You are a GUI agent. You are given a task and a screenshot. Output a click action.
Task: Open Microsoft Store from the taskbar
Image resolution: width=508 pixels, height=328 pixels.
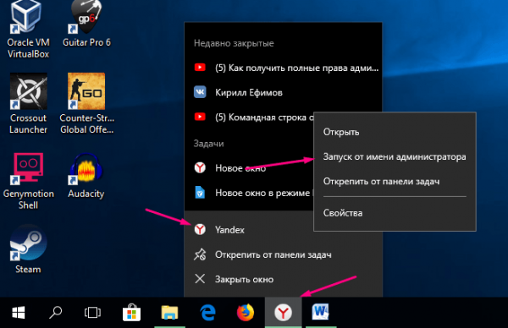tap(131, 313)
